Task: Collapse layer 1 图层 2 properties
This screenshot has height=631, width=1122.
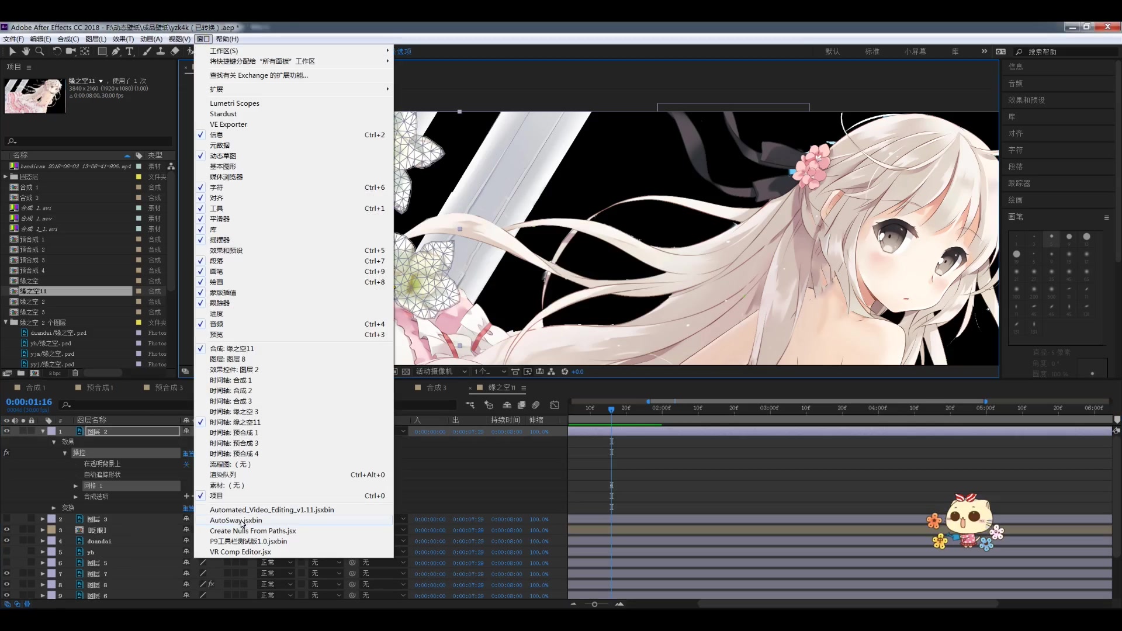Action: [x=43, y=432]
